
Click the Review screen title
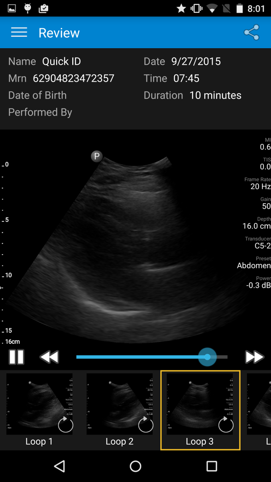click(59, 33)
